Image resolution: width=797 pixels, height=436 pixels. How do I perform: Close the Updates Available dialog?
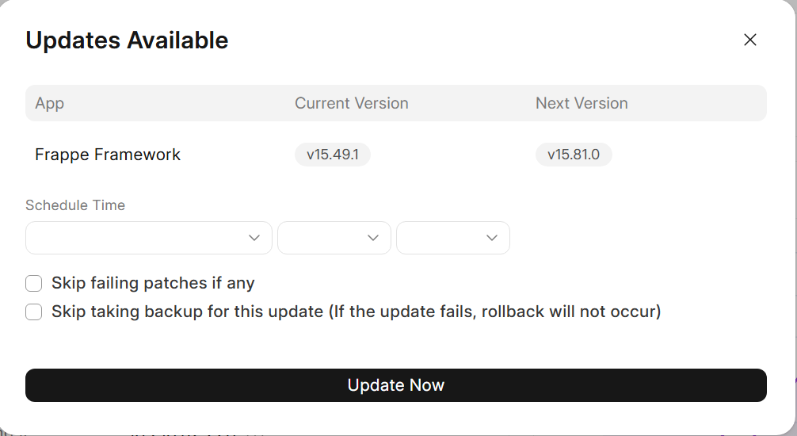pyautogui.click(x=750, y=40)
